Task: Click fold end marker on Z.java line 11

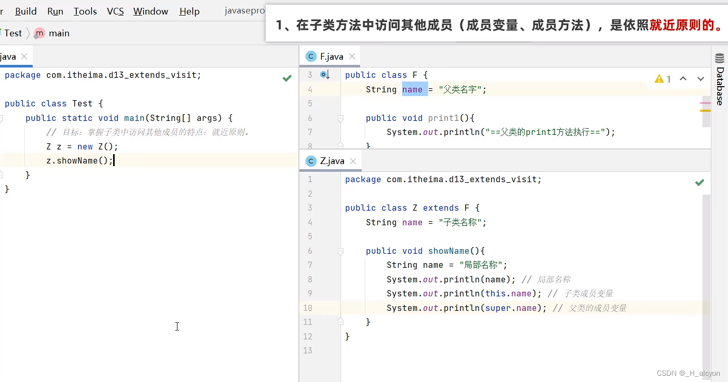Action: pyautogui.click(x=340, y=322)
